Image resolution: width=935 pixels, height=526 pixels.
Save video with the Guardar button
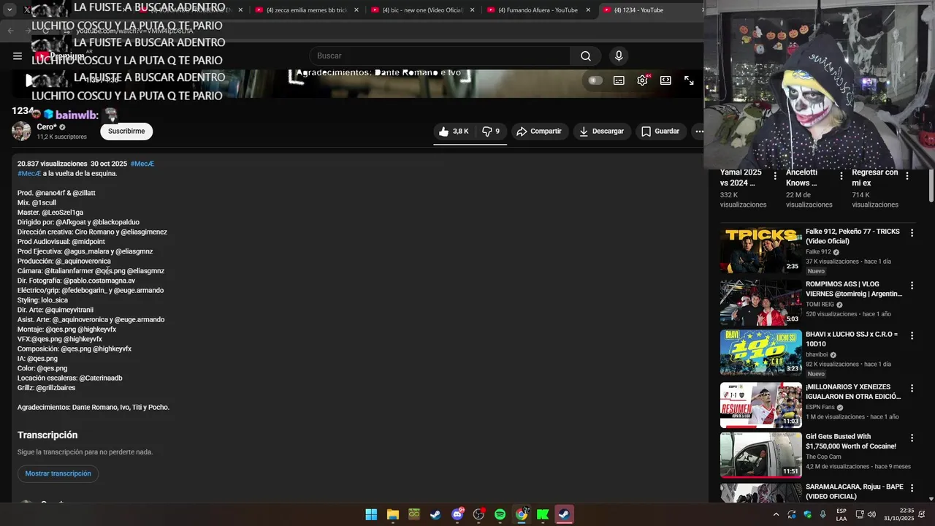point(660,131)
